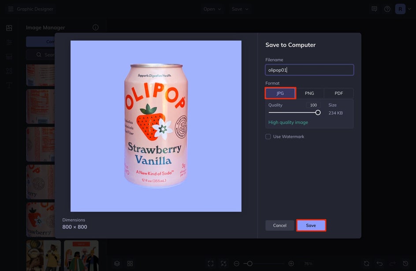416x271 pixels.
Task: Toggle the grid icon in bottom bar
Action: (130, 263)
